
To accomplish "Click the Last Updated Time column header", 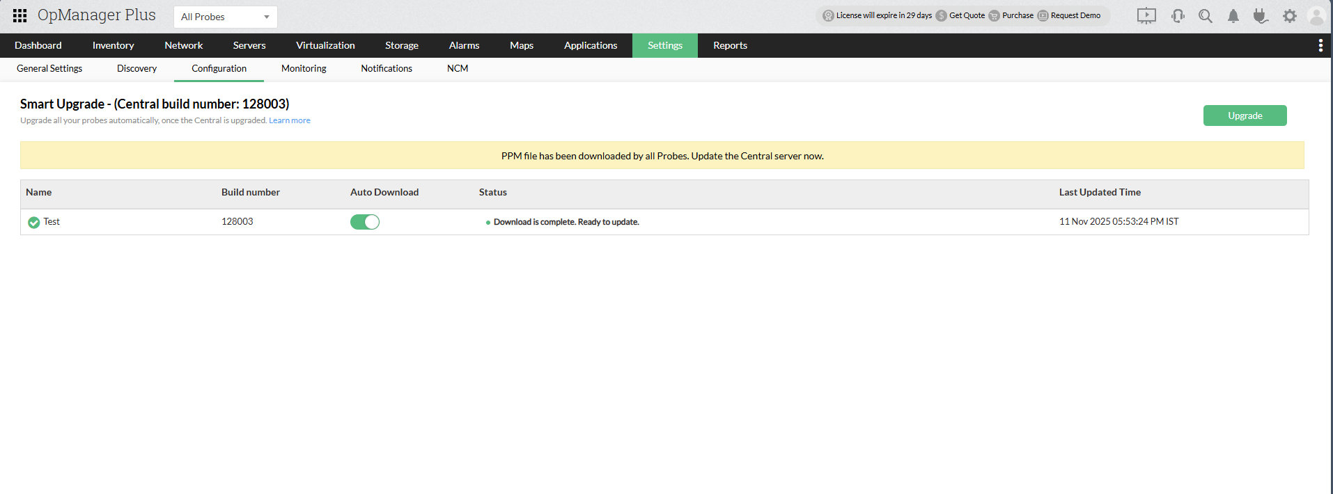I will tap(1100, 192).
